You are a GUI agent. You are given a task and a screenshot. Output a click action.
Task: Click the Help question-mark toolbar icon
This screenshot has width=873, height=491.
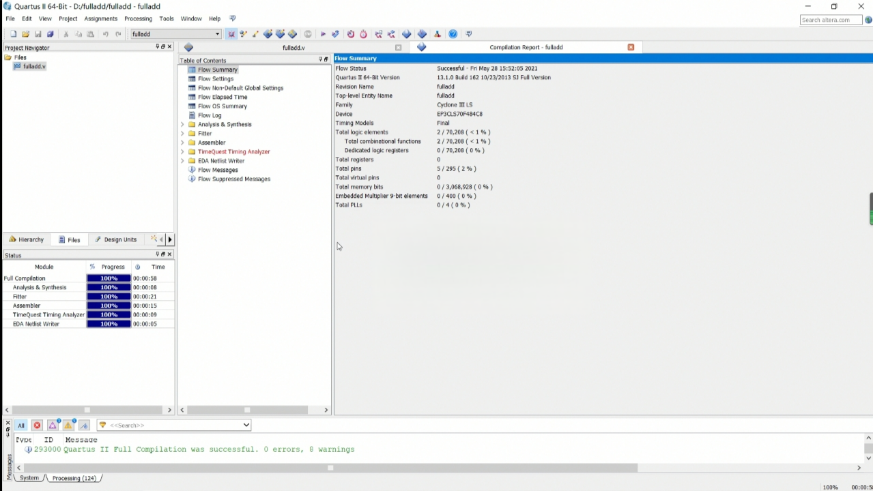point(453,34)
